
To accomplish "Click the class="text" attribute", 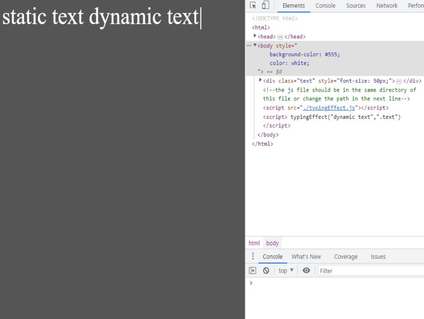I will tap(297, 81).
